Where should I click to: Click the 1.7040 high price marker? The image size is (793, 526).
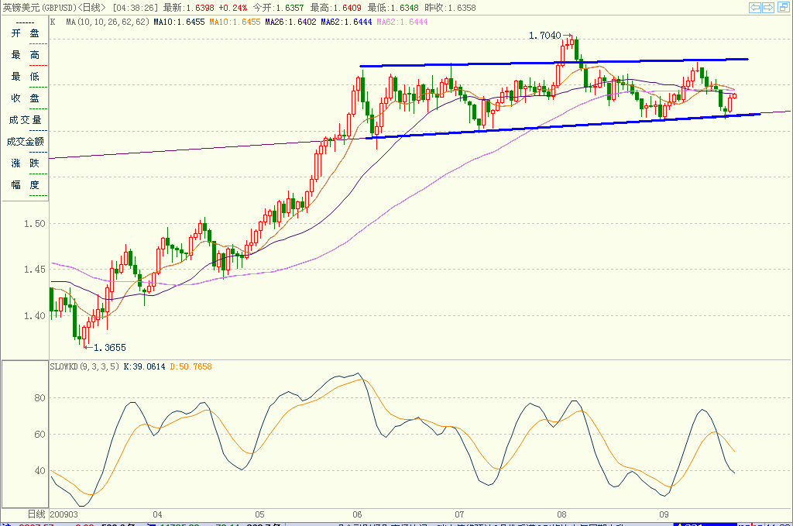coord(544,36)
